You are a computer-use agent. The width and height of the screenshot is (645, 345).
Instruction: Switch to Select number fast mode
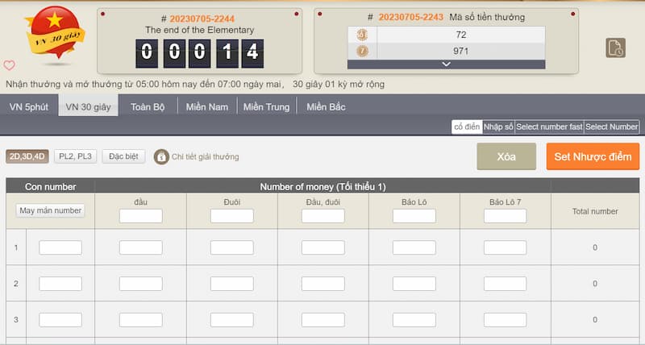coord(548,127)
